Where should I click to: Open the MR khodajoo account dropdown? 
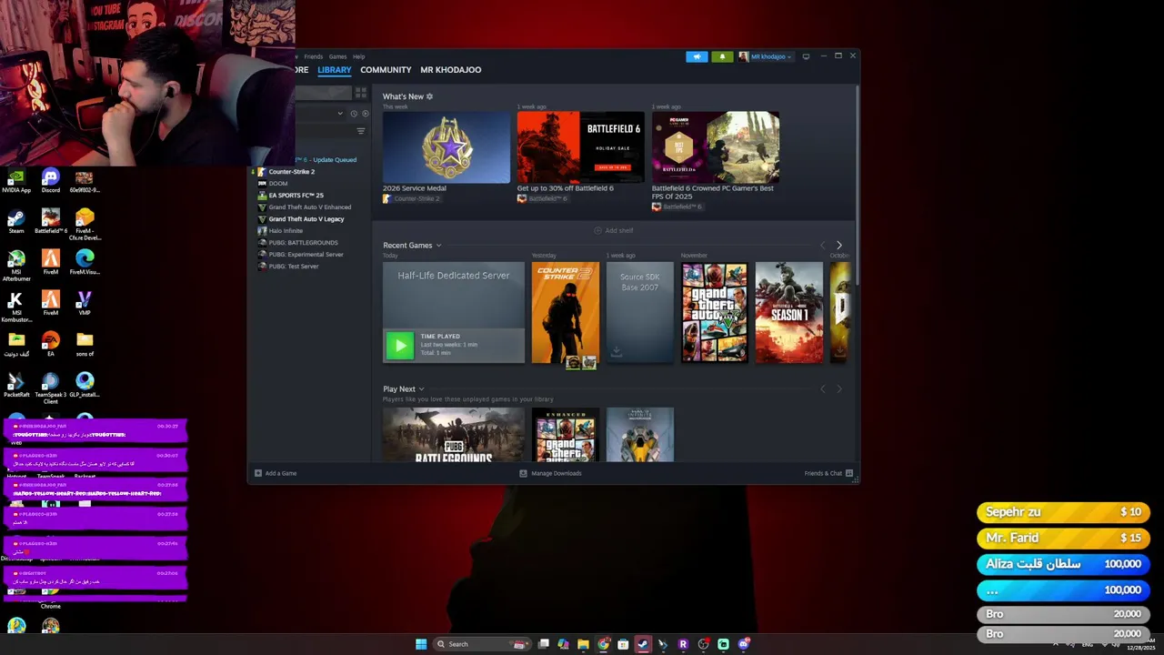click(765, 56)
